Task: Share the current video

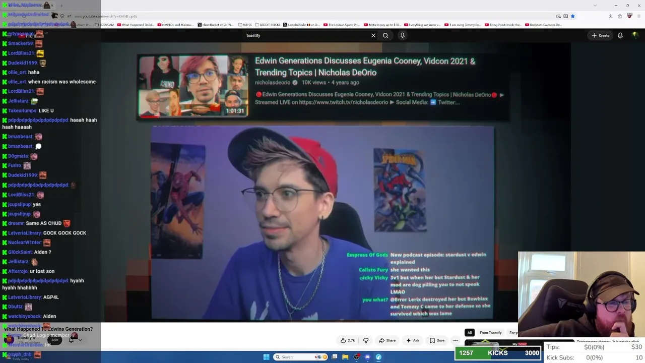Action: [387, 340]
